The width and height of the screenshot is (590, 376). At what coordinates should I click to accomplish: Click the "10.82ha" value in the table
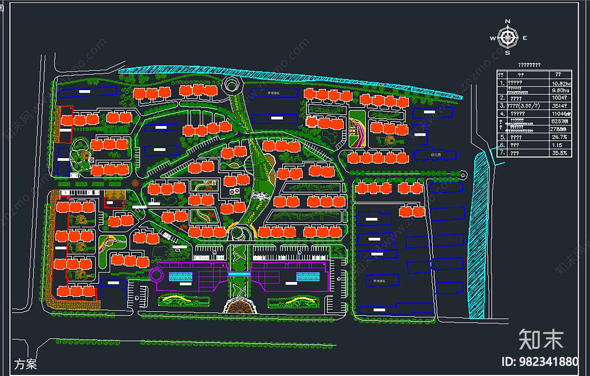pos(561,84)
